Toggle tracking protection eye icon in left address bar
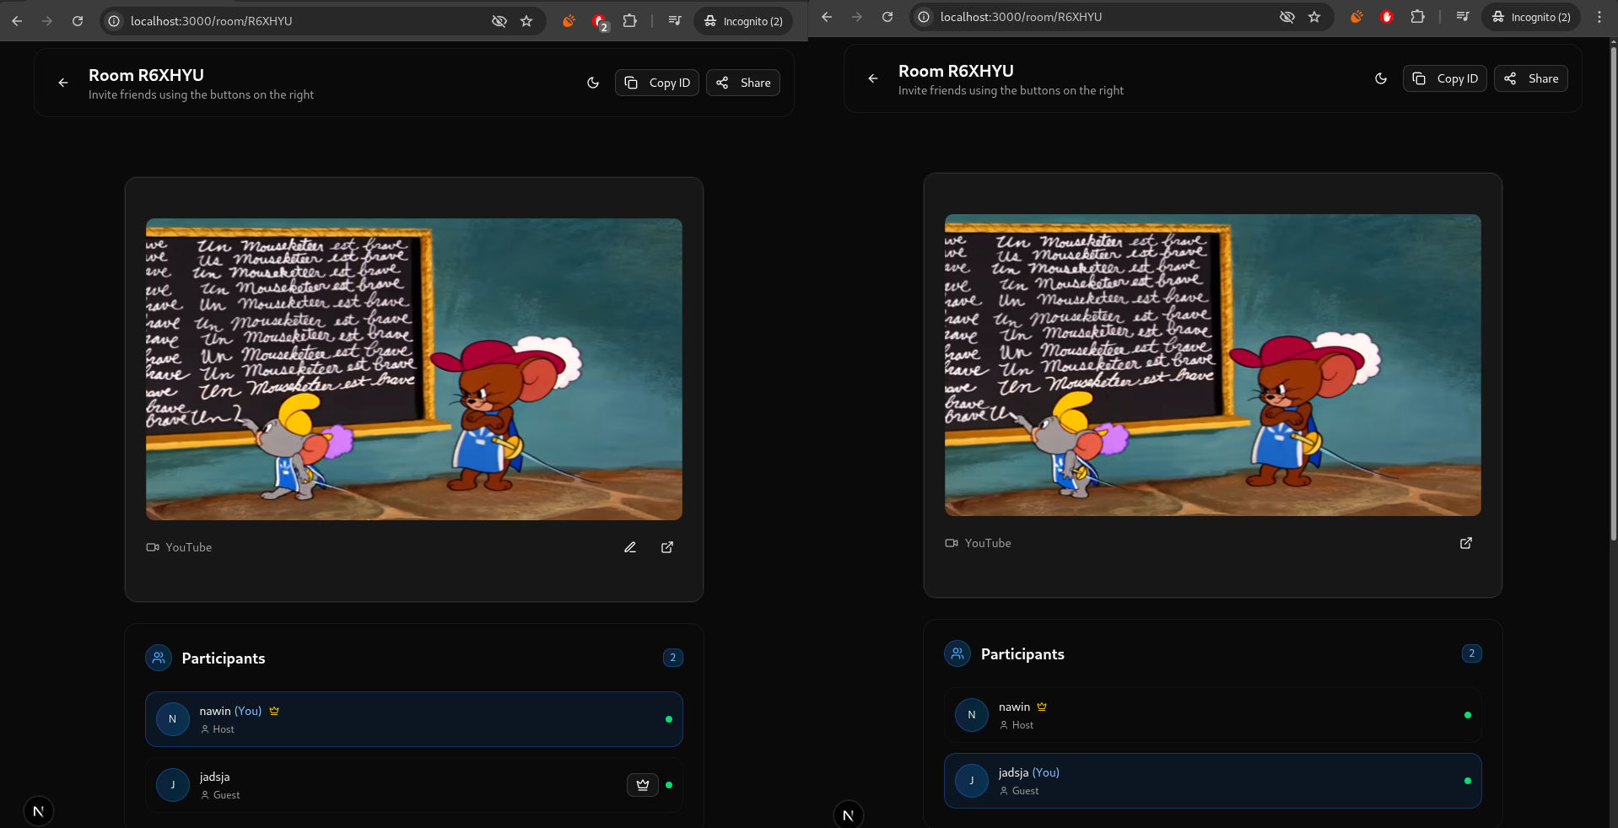The image size is (1618, 828). 499,21
